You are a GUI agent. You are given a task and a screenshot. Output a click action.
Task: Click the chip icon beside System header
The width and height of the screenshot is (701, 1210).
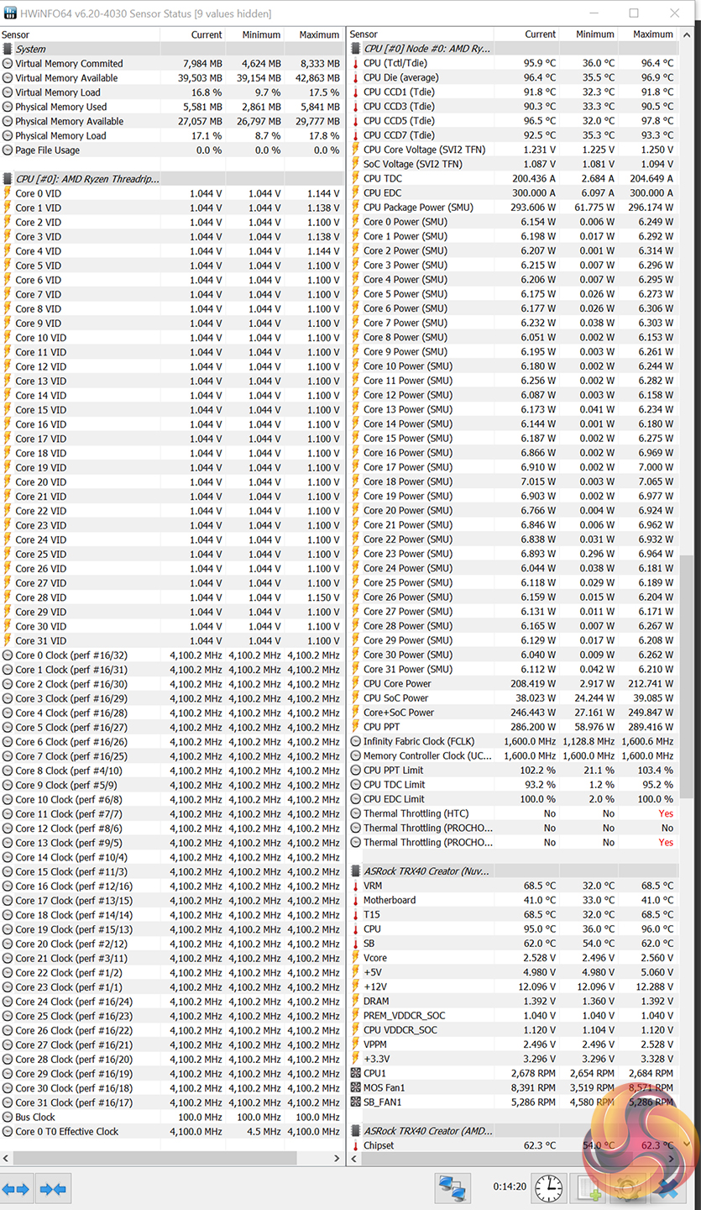[x=8, y=50]
